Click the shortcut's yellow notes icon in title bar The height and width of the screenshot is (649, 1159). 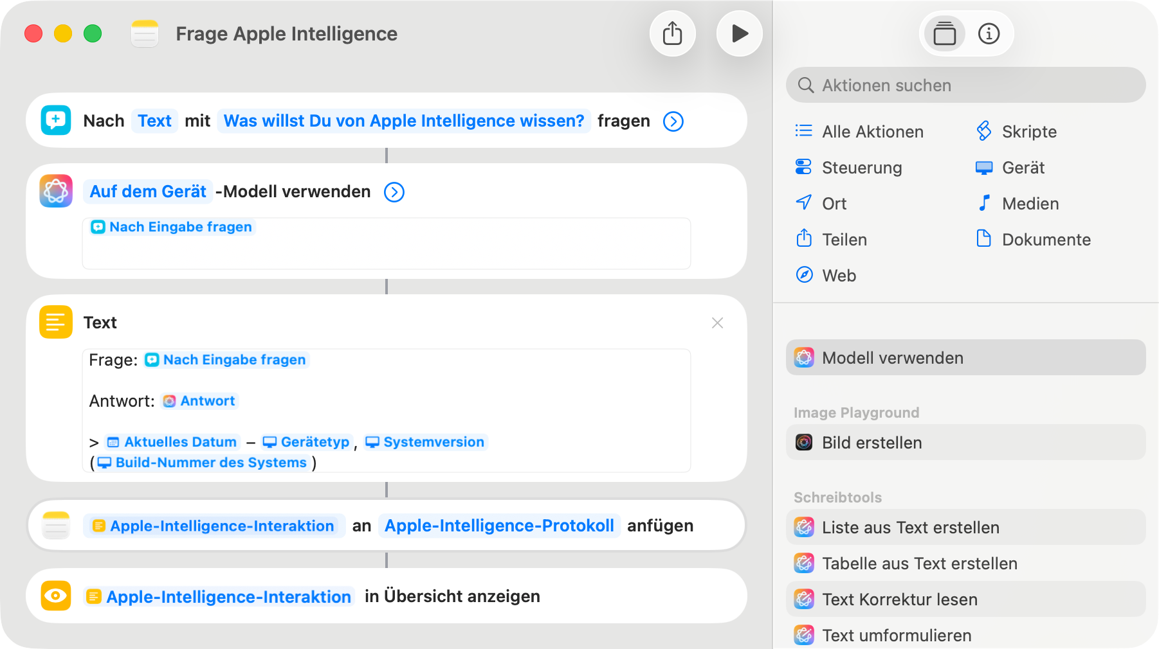145,33
